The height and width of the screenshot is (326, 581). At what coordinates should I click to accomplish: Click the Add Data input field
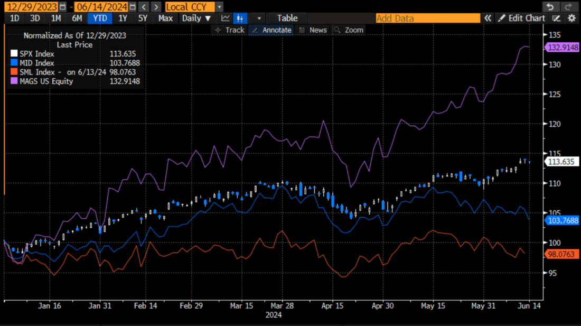tap(428, 17)
